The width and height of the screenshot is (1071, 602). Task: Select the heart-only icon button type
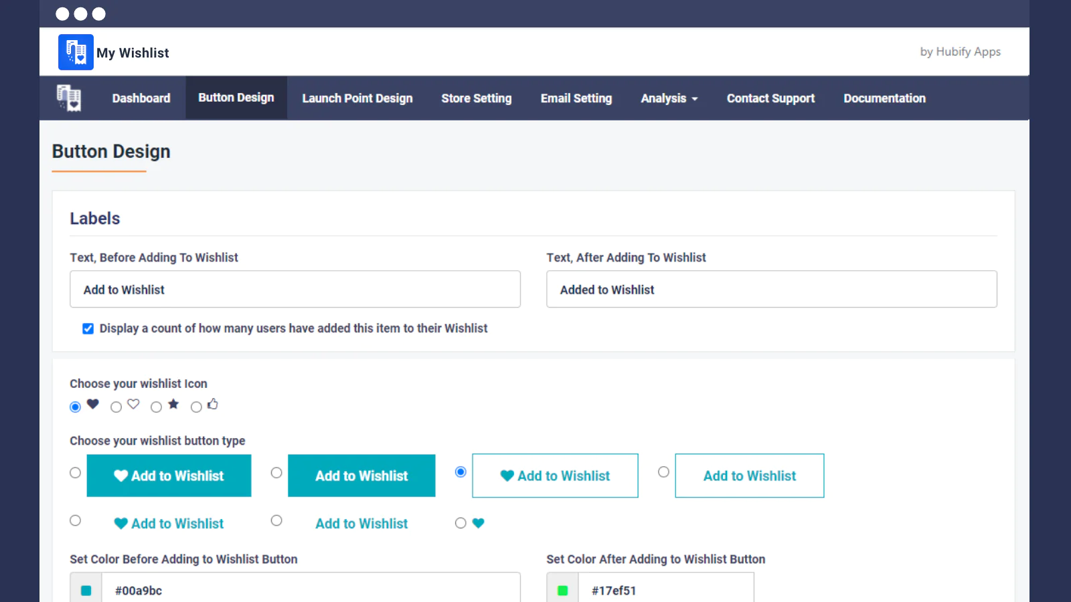[x=461, y=523]
